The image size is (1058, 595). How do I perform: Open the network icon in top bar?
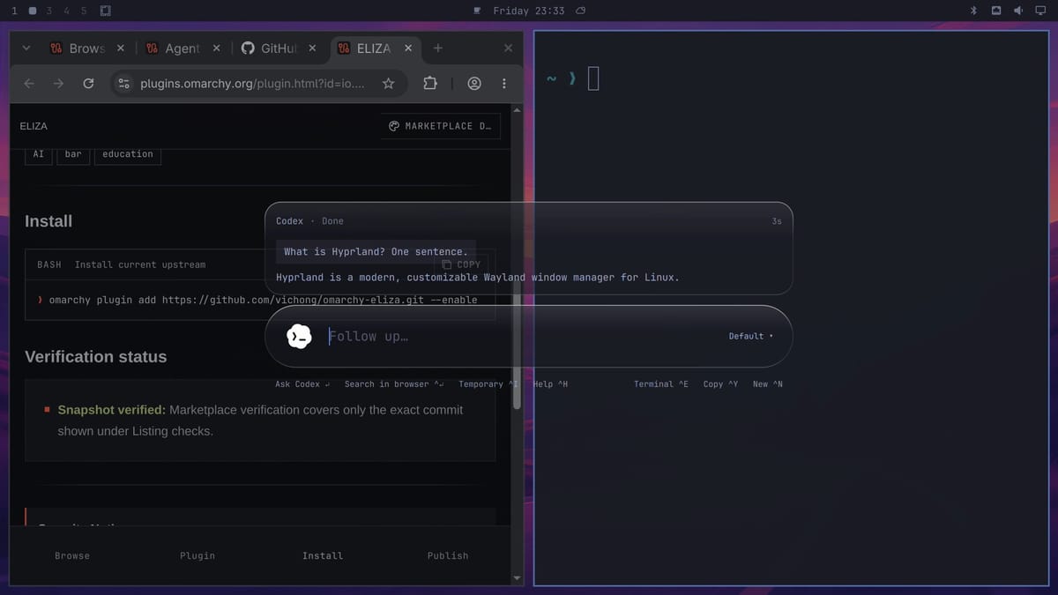pyautogui.click(x=996, y=11)
